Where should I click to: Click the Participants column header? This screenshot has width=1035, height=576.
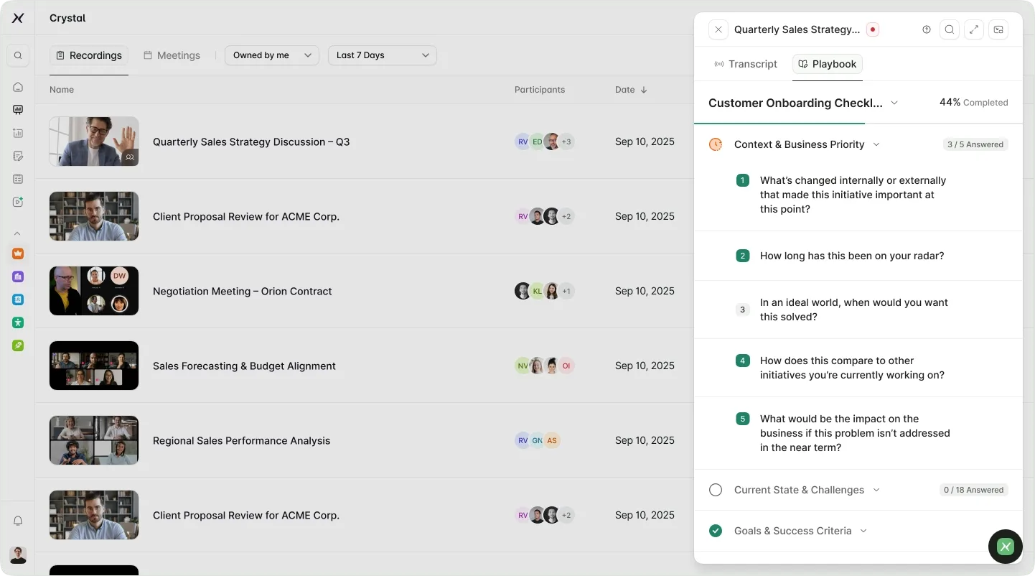pos(540,90)
